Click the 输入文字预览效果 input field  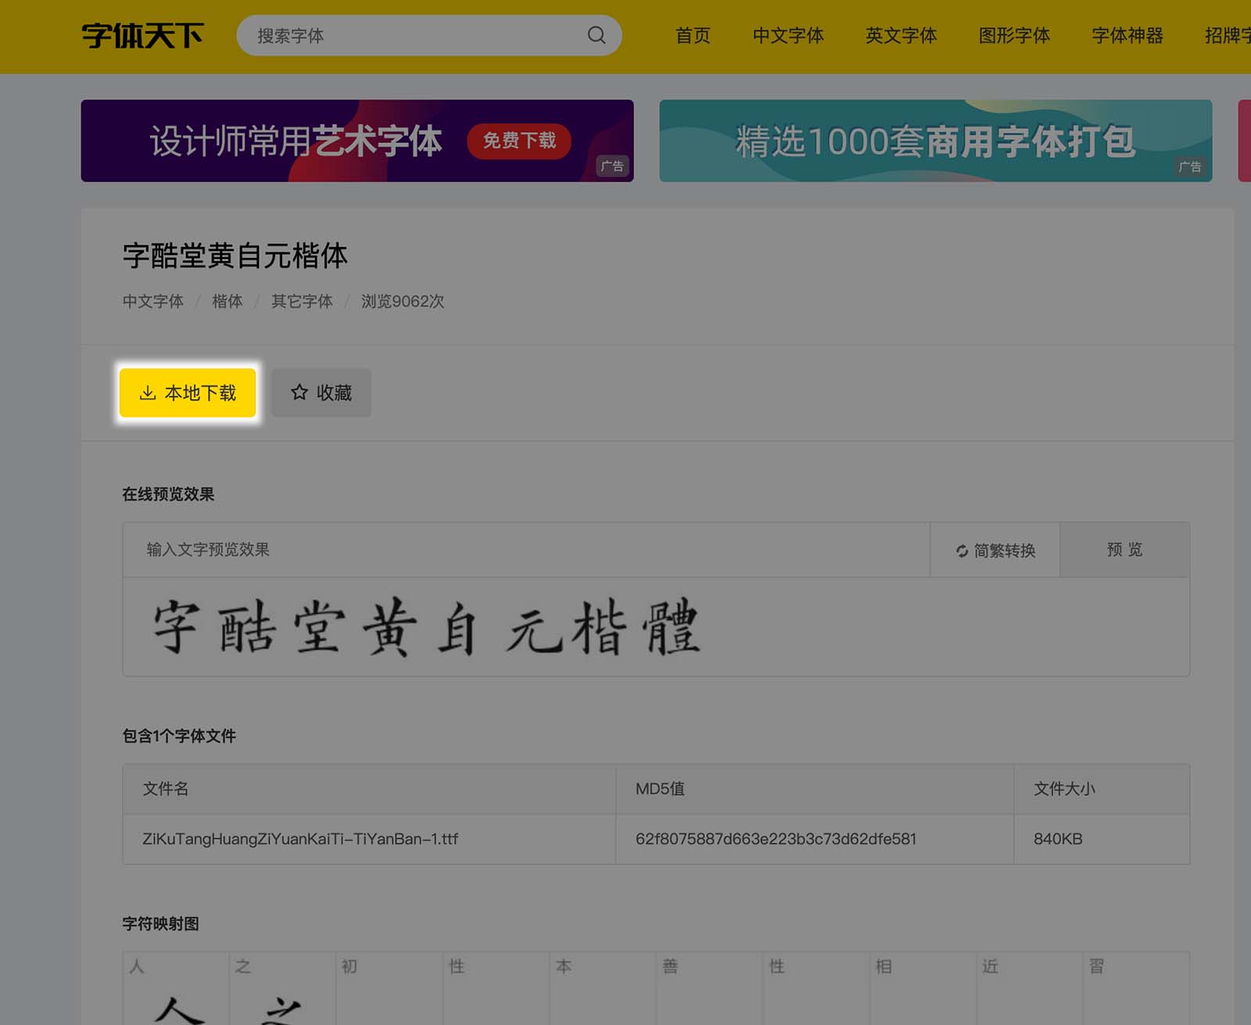click(469, 550)
